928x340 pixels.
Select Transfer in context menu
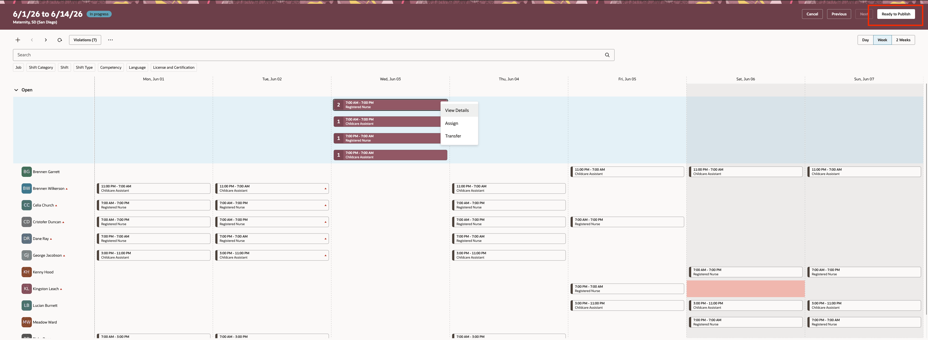[x=459, y=136]
